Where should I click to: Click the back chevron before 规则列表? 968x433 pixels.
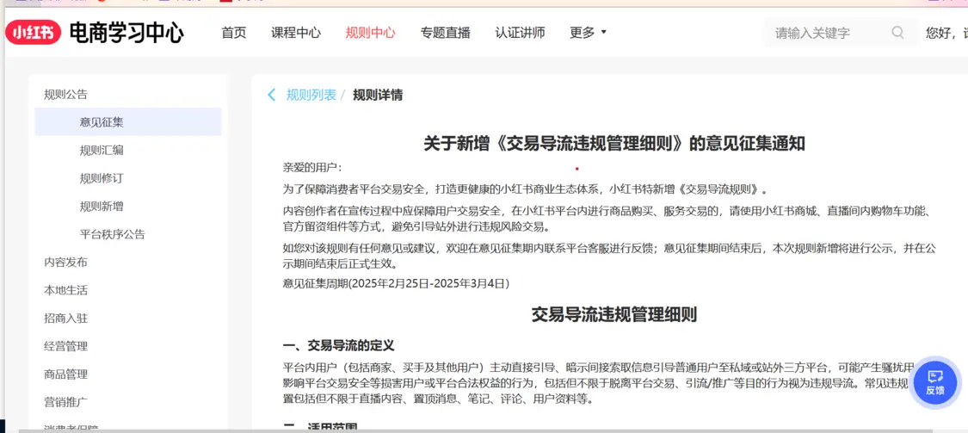[271, 96]
